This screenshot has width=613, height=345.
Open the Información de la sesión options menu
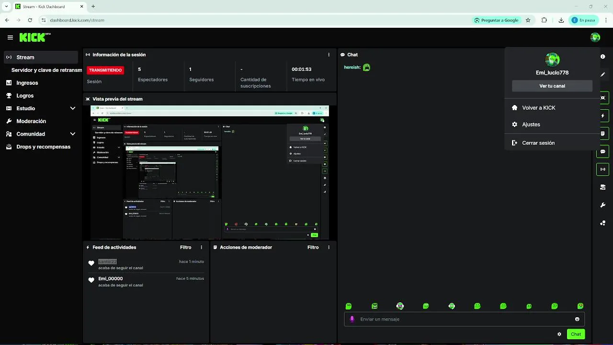(329, 55)
